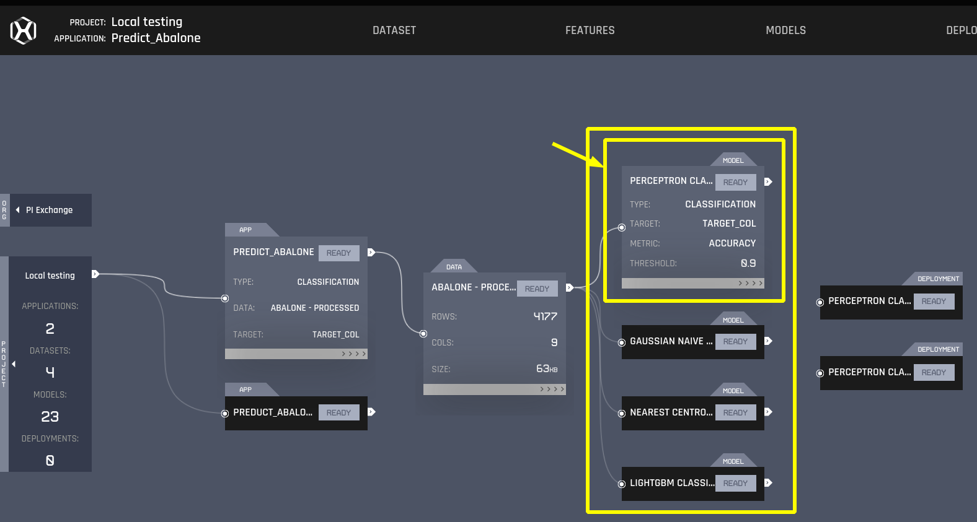The height and width of the screenshot is (522, 977).
Task: Click the Nearest Centroid model output arrow
Action: pyautogui.click(x=768, y=412)
